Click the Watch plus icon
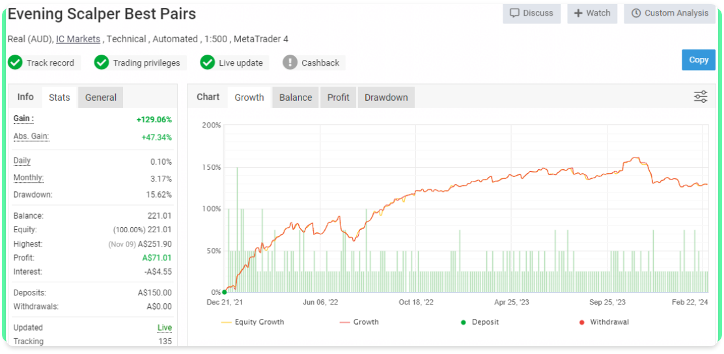The height and width of the screenshot is (354, 724). pyautogui.click(x=578, y=13)
